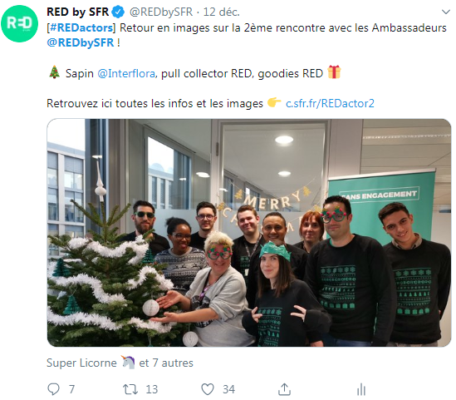Show Super Licorne et 7 autres tagged
The height and width of the screenshot is (400, 456).
[120, 363]
